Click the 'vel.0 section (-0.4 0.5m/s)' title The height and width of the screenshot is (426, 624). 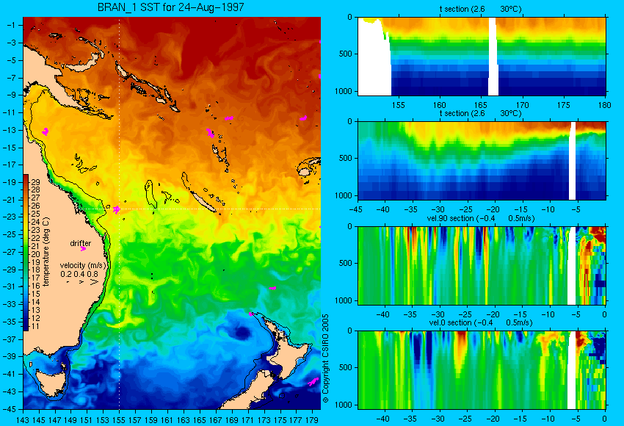[481, 322]
